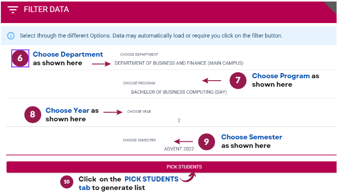
Task: Click the CHOOSE SEMESTER field label
Action: click(139, 140)
